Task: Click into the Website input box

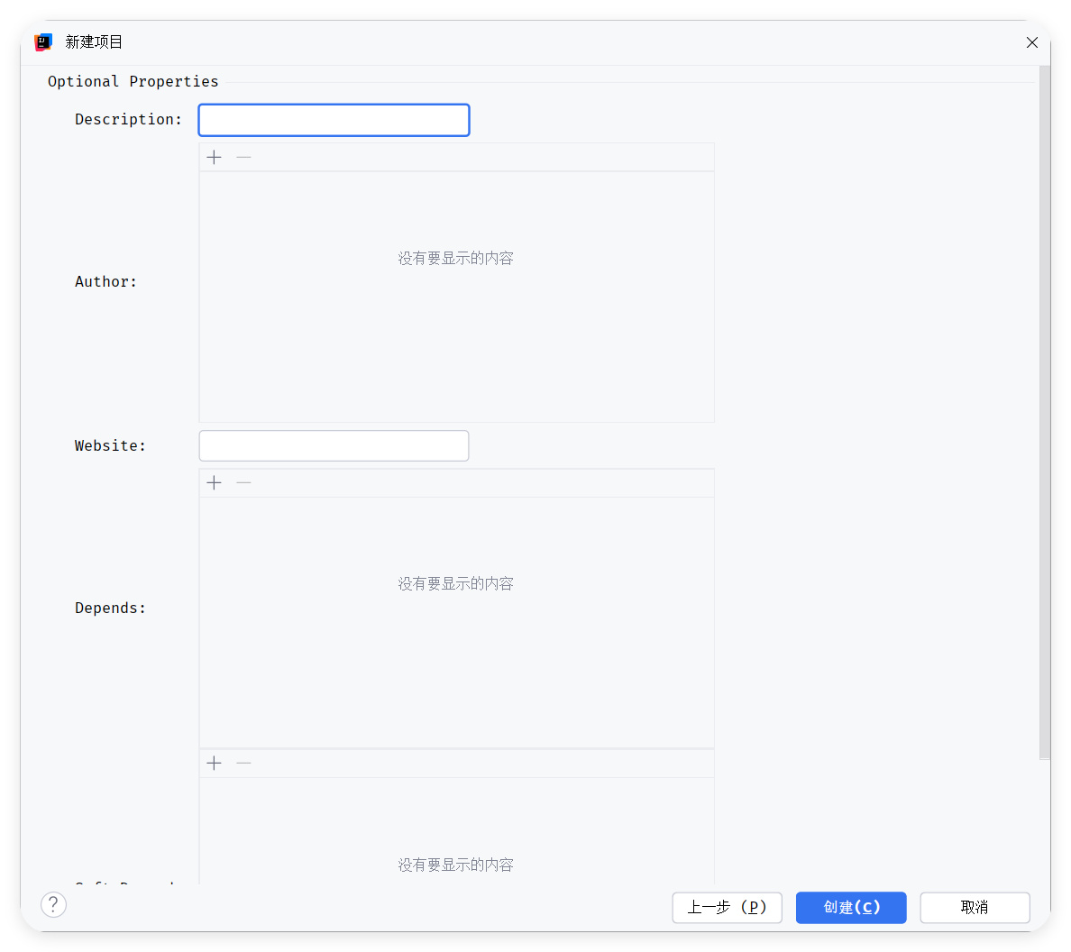Action: [334, 446]
